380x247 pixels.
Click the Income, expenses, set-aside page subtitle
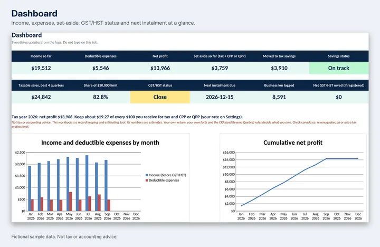103,23
